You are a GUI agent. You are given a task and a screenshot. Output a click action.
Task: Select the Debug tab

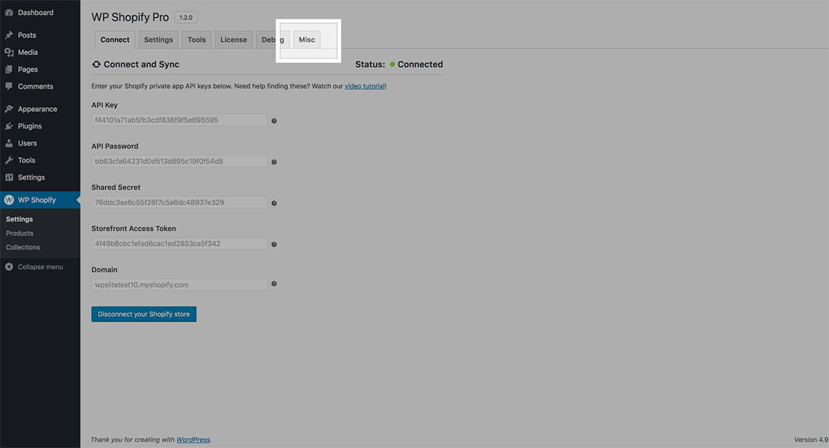[273, 39]
